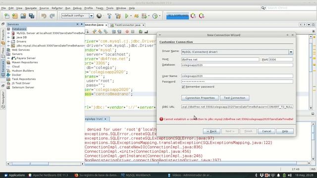Click the stop macro square icon in editor toolbar
The height and width of the screenshot is (178, 317).
point(133,32)
